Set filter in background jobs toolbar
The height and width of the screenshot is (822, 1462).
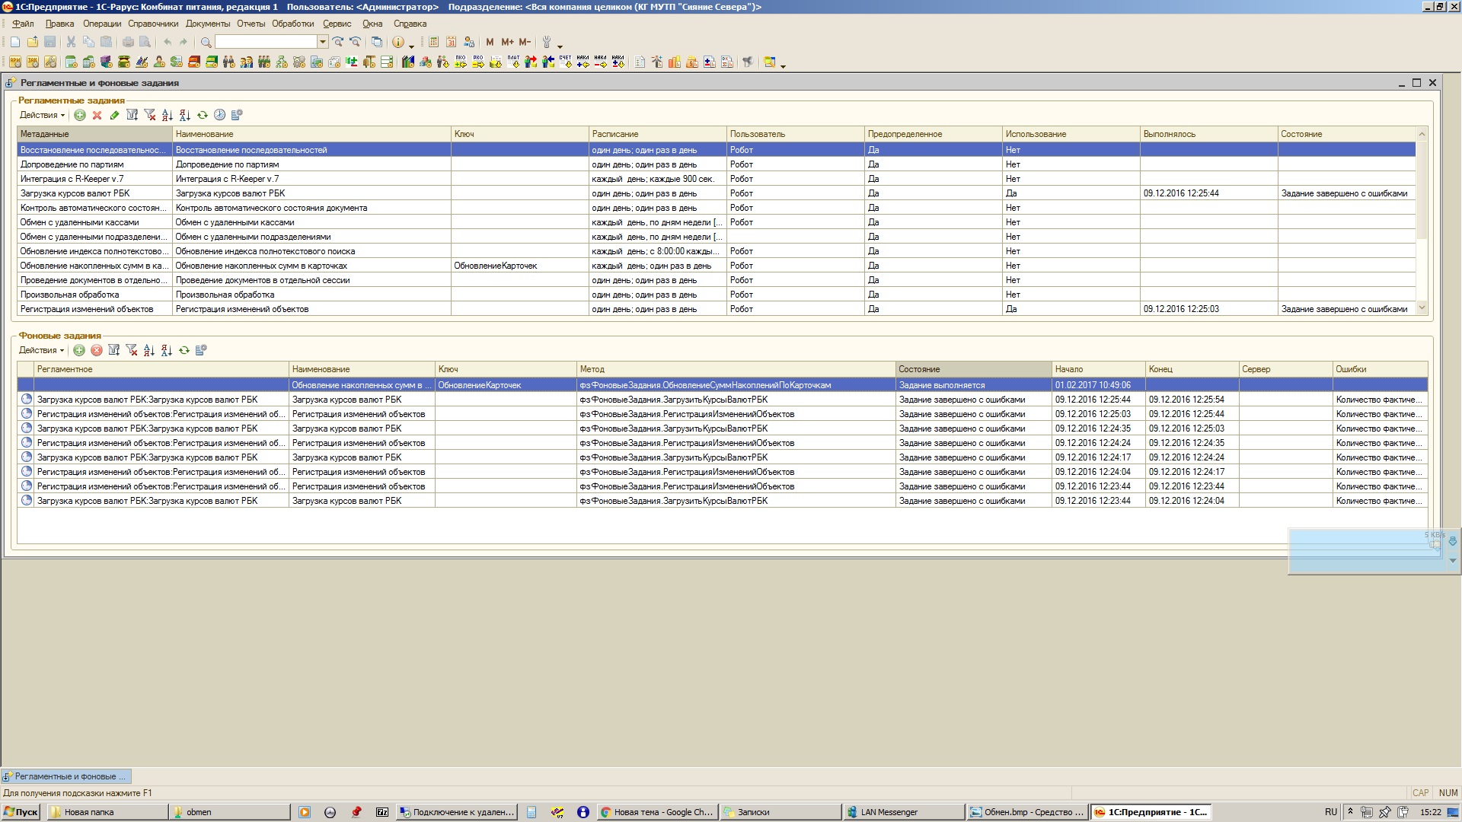[114, 350]
